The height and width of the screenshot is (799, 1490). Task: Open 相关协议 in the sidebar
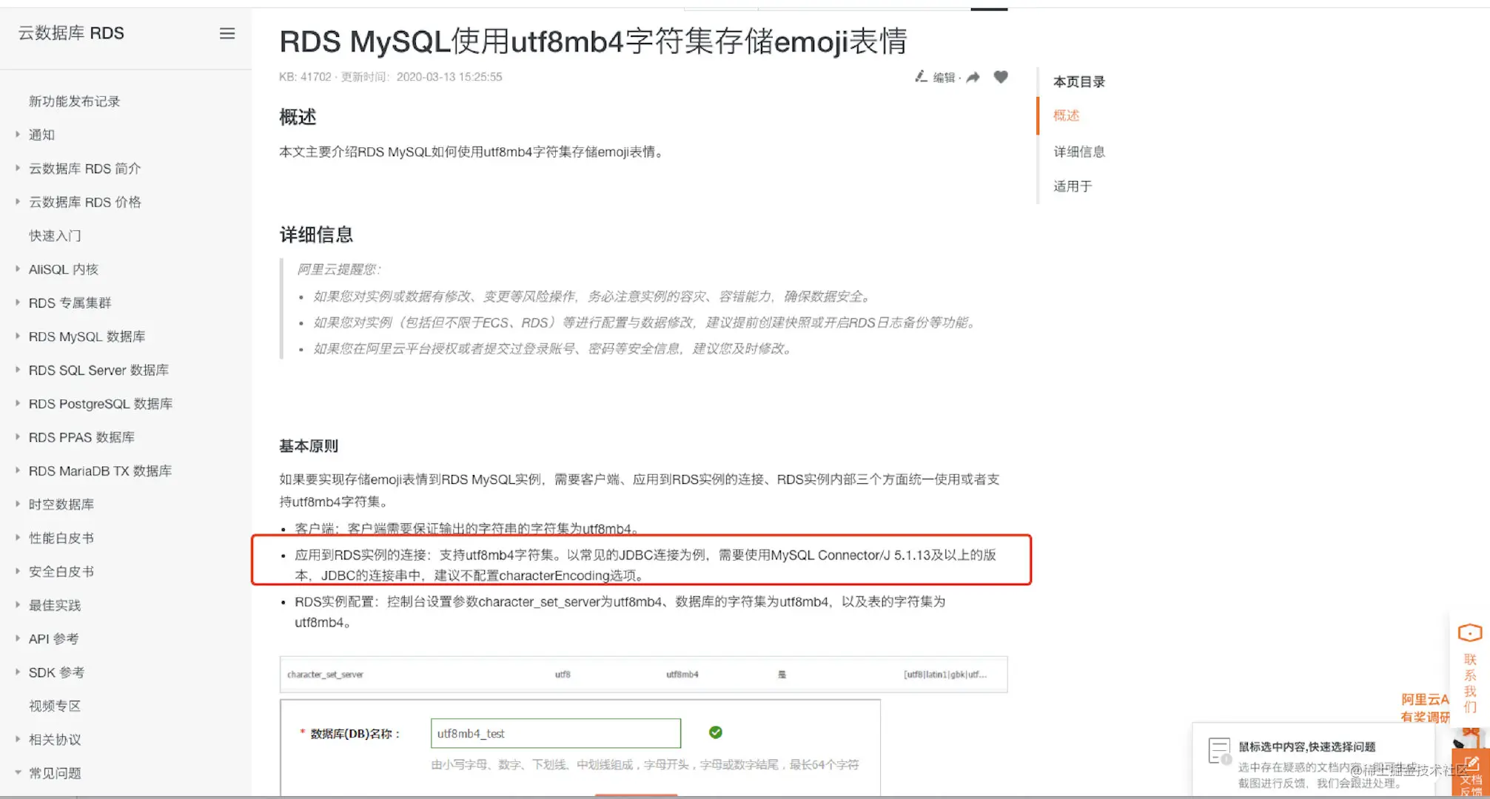(55, 739)
